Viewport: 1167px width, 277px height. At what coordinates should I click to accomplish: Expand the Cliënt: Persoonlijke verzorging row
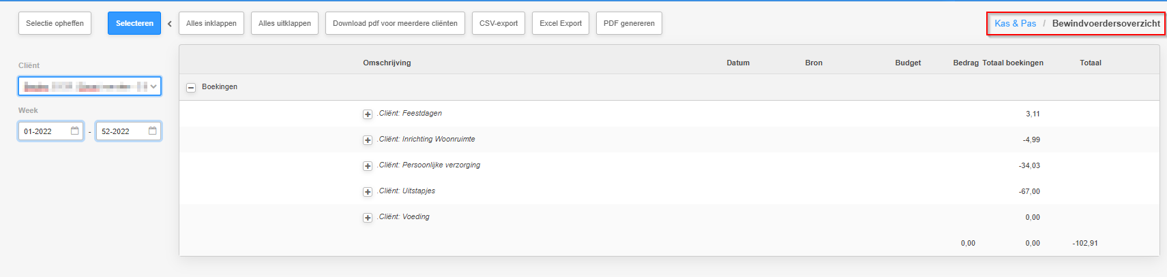[368, 166]
